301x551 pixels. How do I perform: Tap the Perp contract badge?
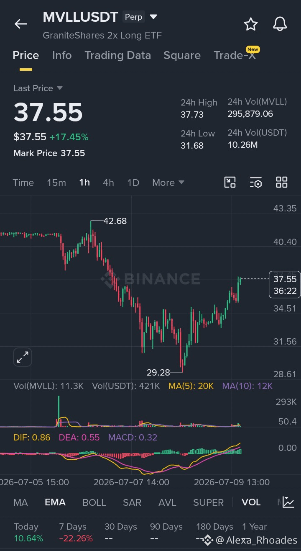[x=133, y=17]
